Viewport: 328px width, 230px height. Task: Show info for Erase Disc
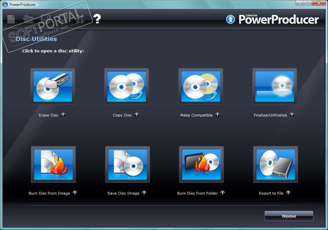(x=63, y=115)
